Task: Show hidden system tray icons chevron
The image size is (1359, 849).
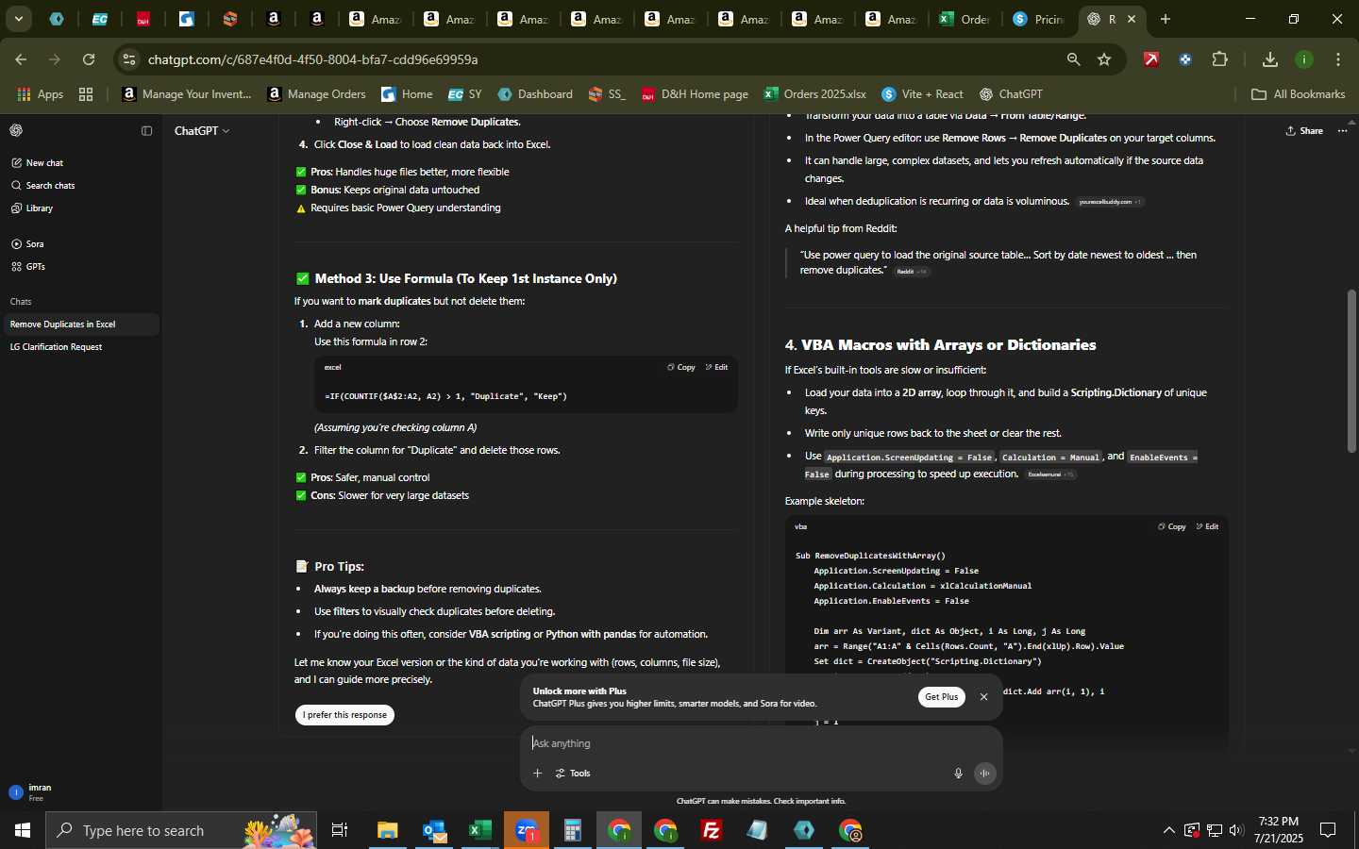Action: (x=1168, y=830)
